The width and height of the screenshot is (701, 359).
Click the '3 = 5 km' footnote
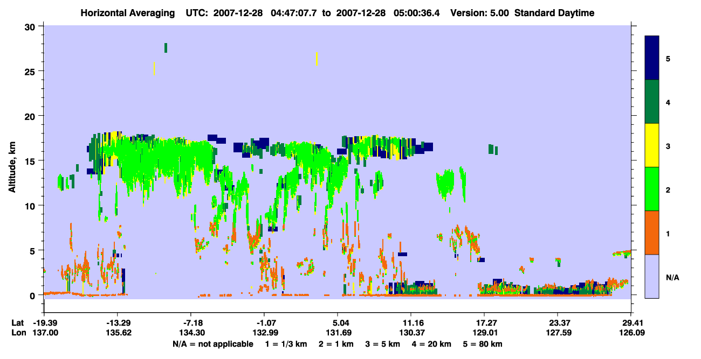click(383, 344)
